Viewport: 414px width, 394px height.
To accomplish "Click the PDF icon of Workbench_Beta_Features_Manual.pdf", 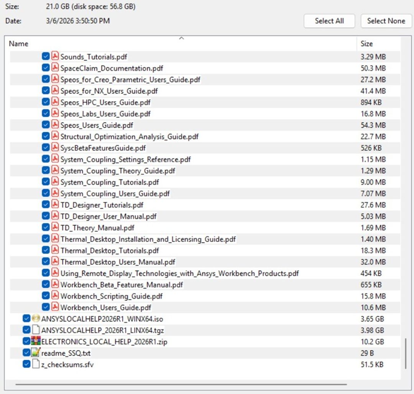I will point(55,284).
